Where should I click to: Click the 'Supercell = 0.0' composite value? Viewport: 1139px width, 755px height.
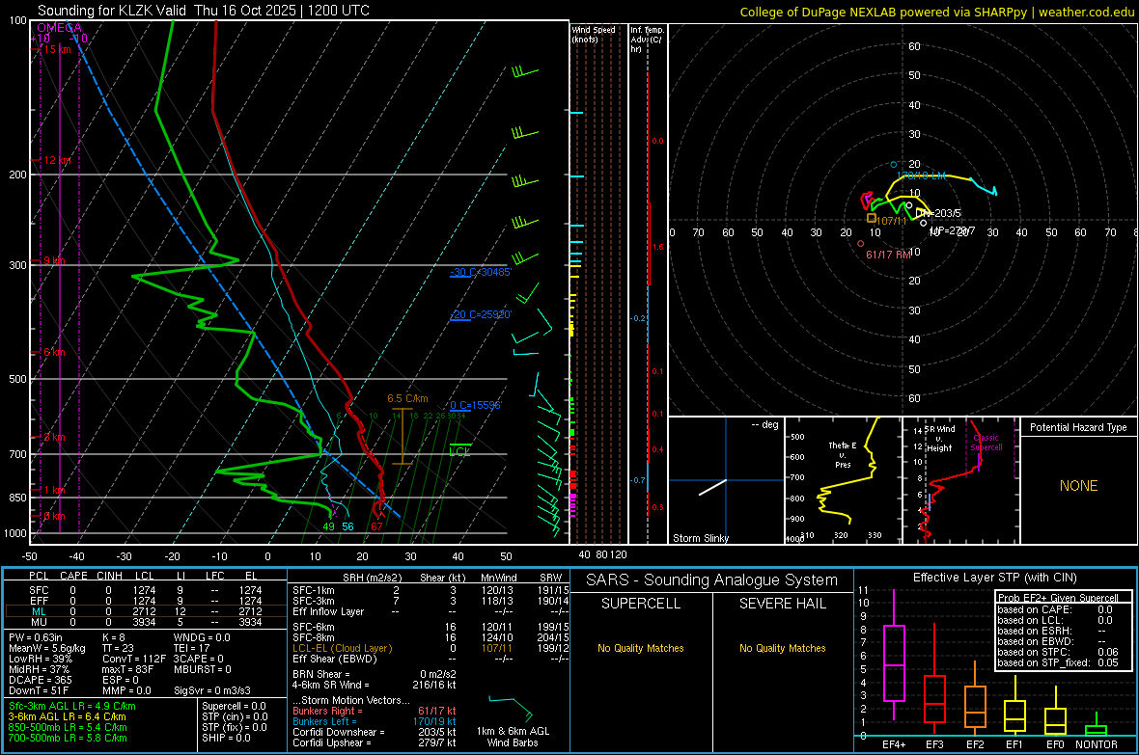pyautogui.click(x=234, y=706)
